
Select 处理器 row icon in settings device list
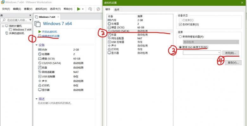[x=109, y=24]
